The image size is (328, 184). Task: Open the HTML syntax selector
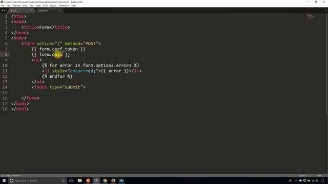pyautogui.click(x=319, y=176)
